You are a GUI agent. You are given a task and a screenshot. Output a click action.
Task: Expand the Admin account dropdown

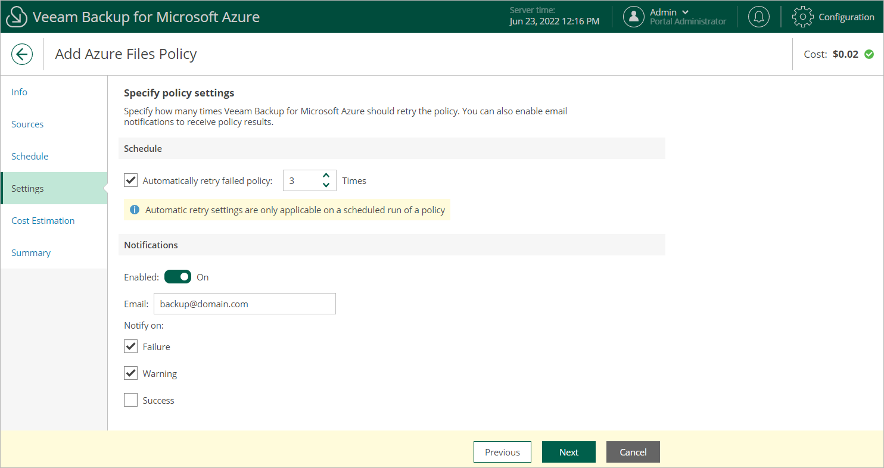685,12
